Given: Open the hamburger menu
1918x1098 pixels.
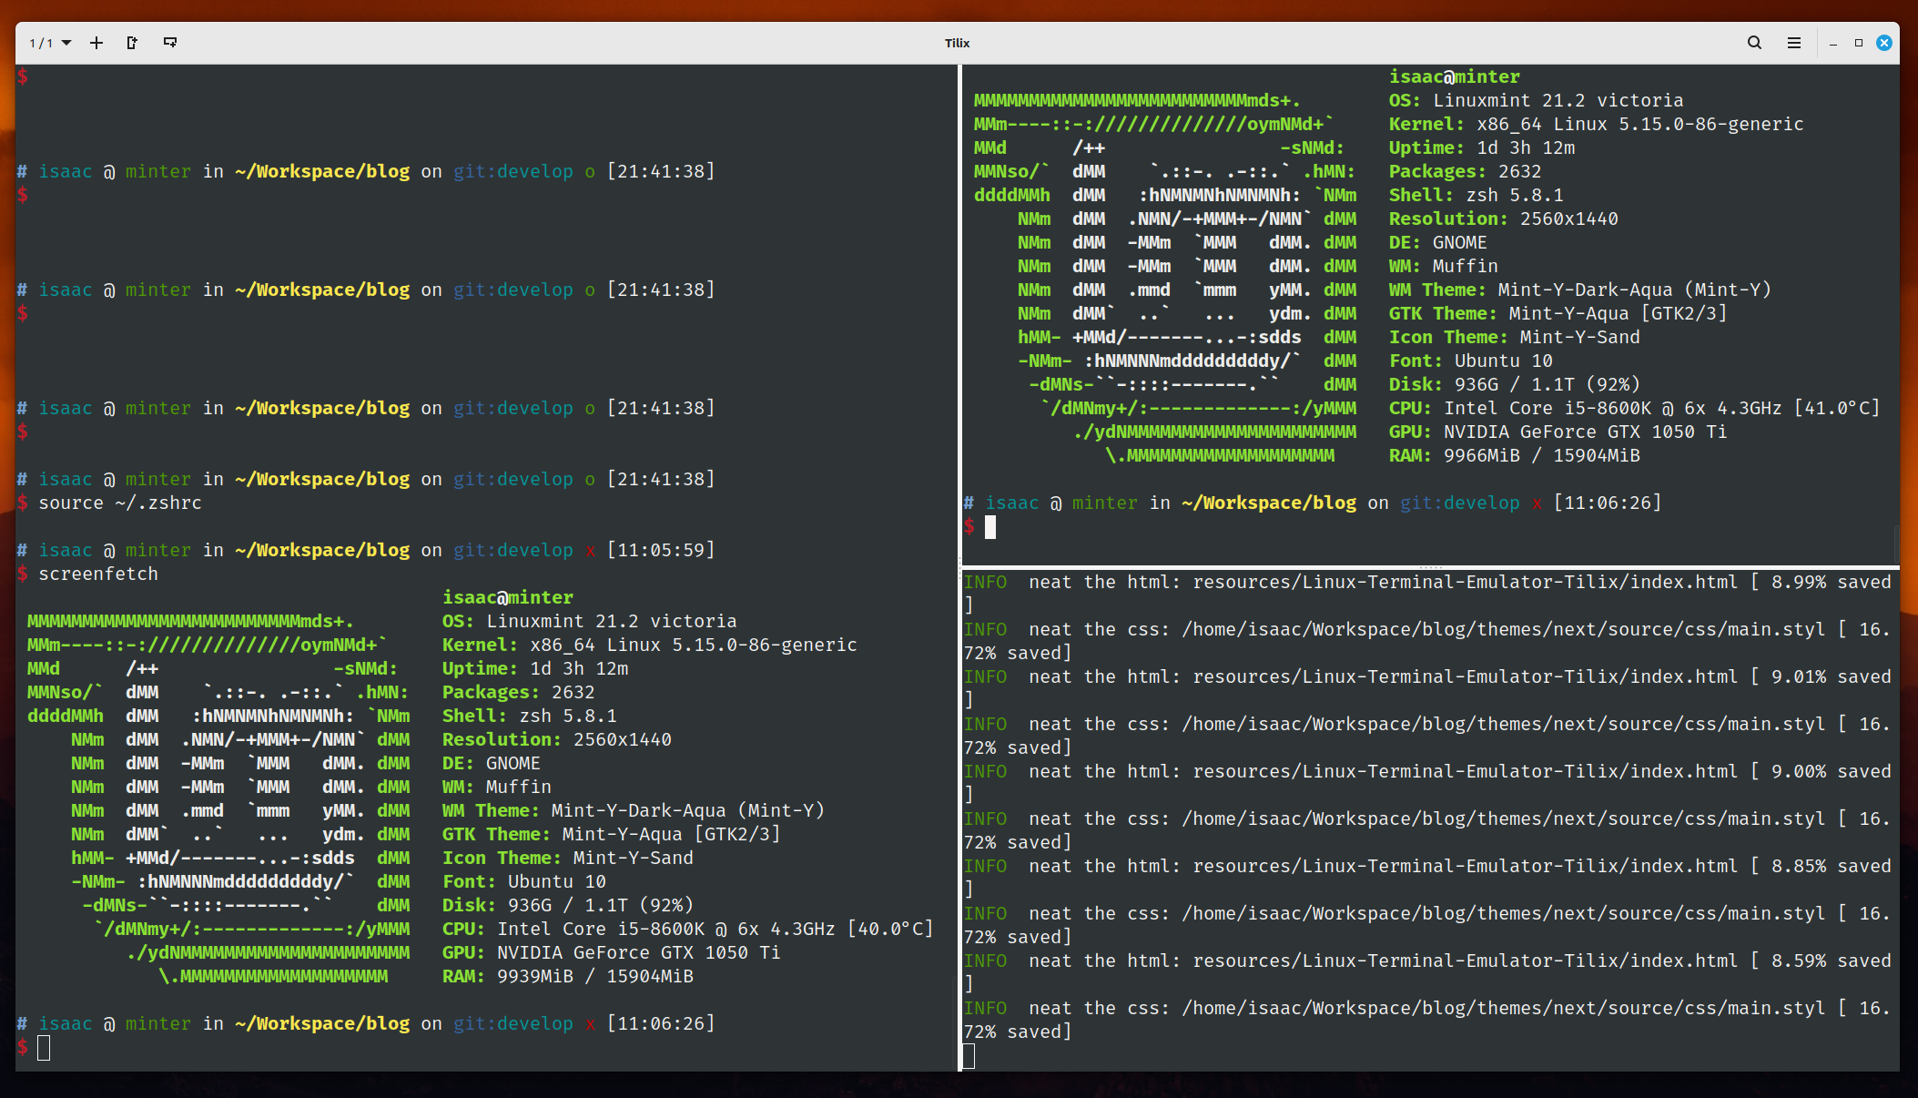Looking at the screenshot, I should point(1794,43).
